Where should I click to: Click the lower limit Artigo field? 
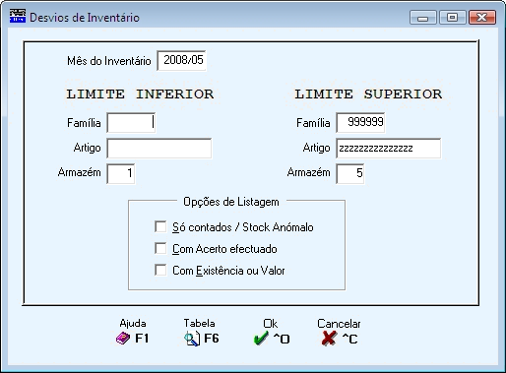(x=159, y=149)
